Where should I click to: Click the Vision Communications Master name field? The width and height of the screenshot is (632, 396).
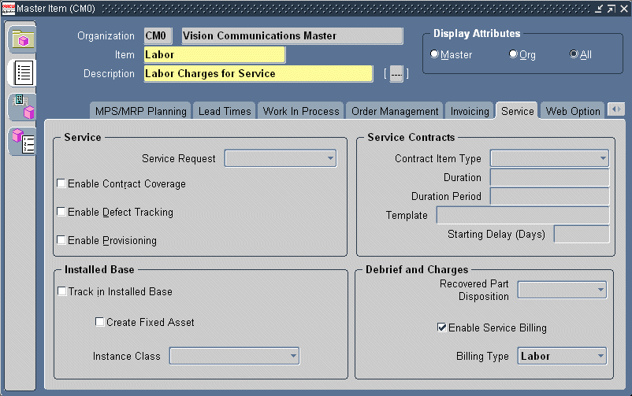[x=292, y=36]
